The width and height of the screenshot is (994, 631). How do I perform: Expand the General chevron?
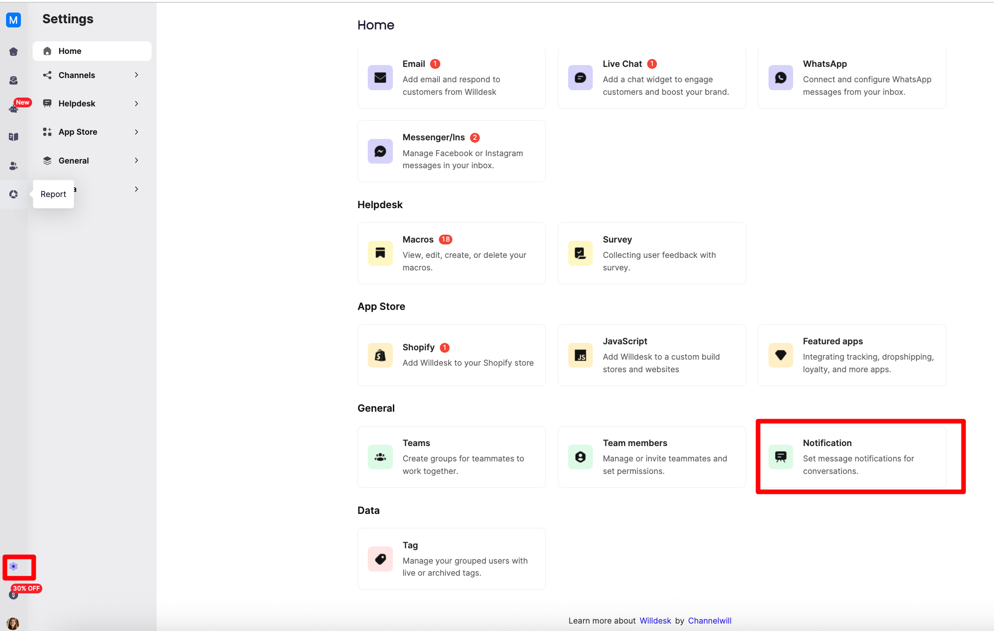[x=136, y=160]
